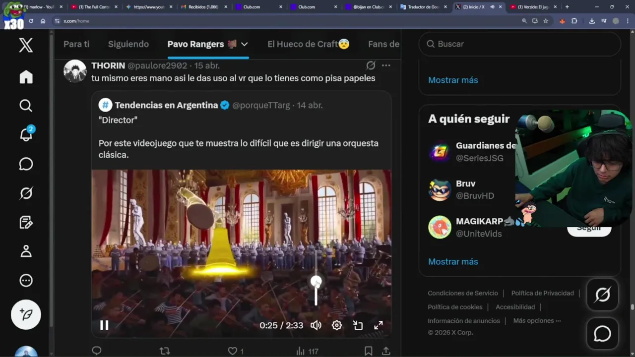The height and width of the screenshot is (357, 635).
Task: Share the post with upload icon
Action: point(386,351)
